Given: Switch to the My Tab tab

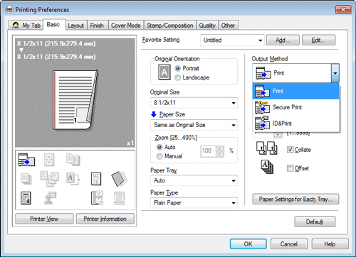Looking at the screenshot, I should [26, 25].
